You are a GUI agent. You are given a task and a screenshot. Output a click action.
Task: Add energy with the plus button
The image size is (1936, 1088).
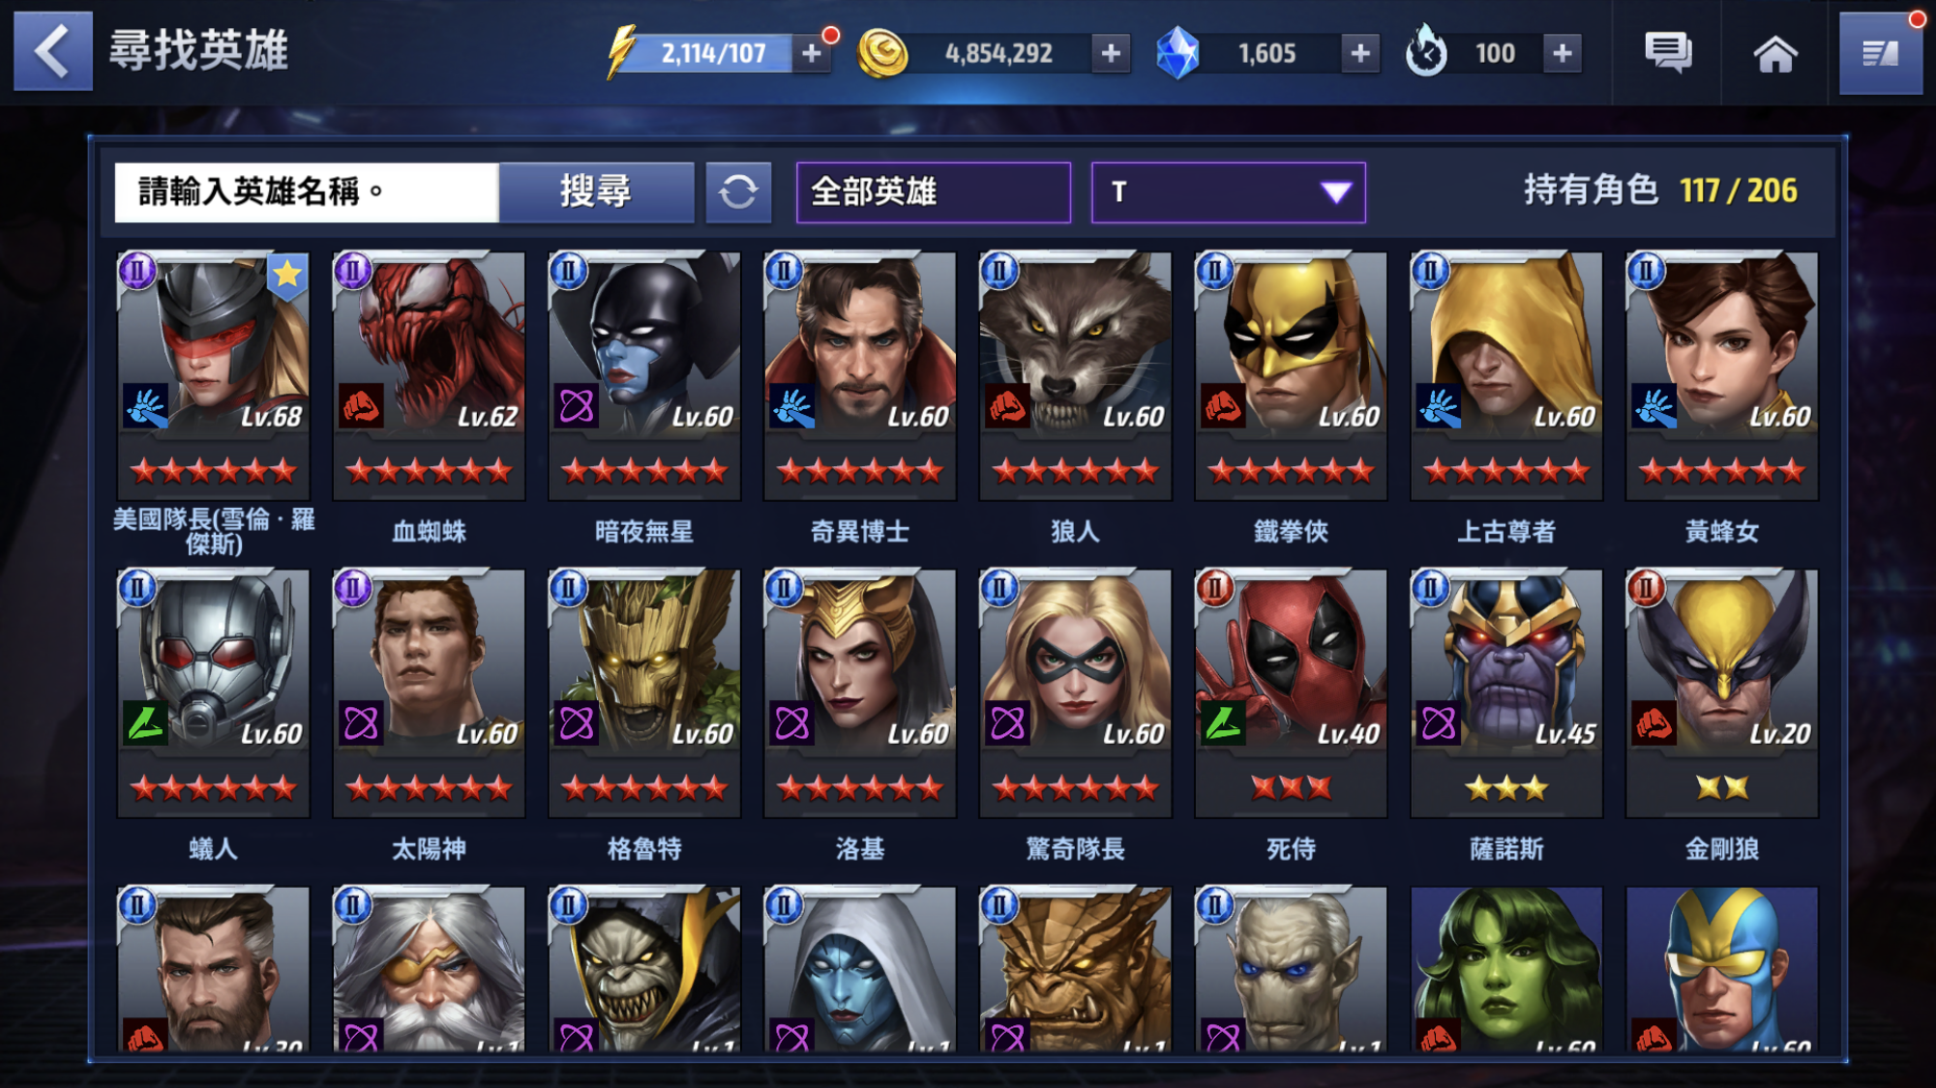(811, 53)
